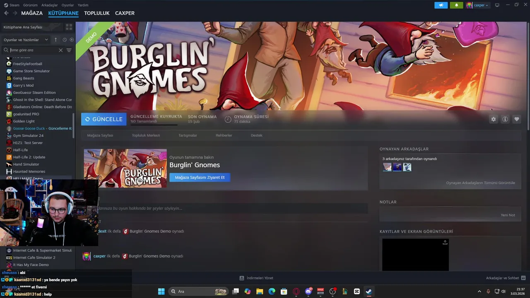Open Tartışmalar game link
Screen dimensions: 530x298
(188, 135)
